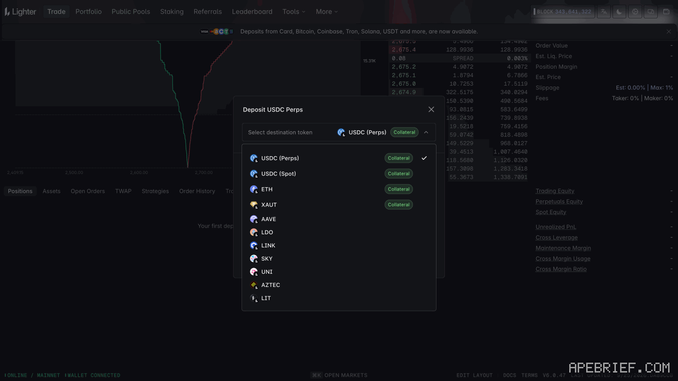Screen dimensions: 678x381
Task: Expand the Tools menu
Action: pyautogui.click(x=294, y=12)
